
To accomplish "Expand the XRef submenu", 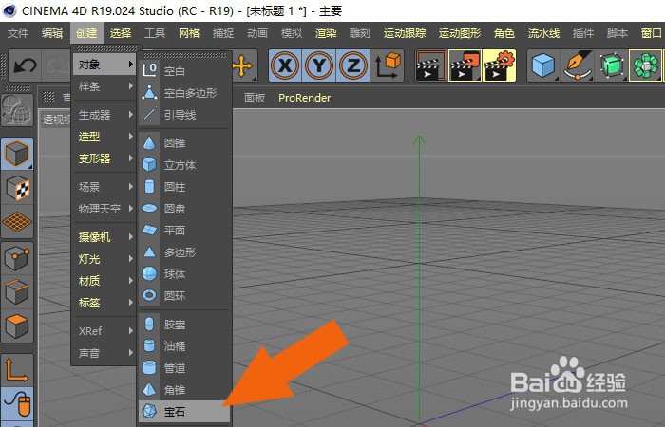I will [104, 331].
